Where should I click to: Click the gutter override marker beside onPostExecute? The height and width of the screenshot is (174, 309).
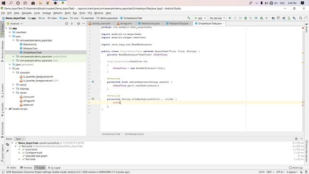pos(93,82)
